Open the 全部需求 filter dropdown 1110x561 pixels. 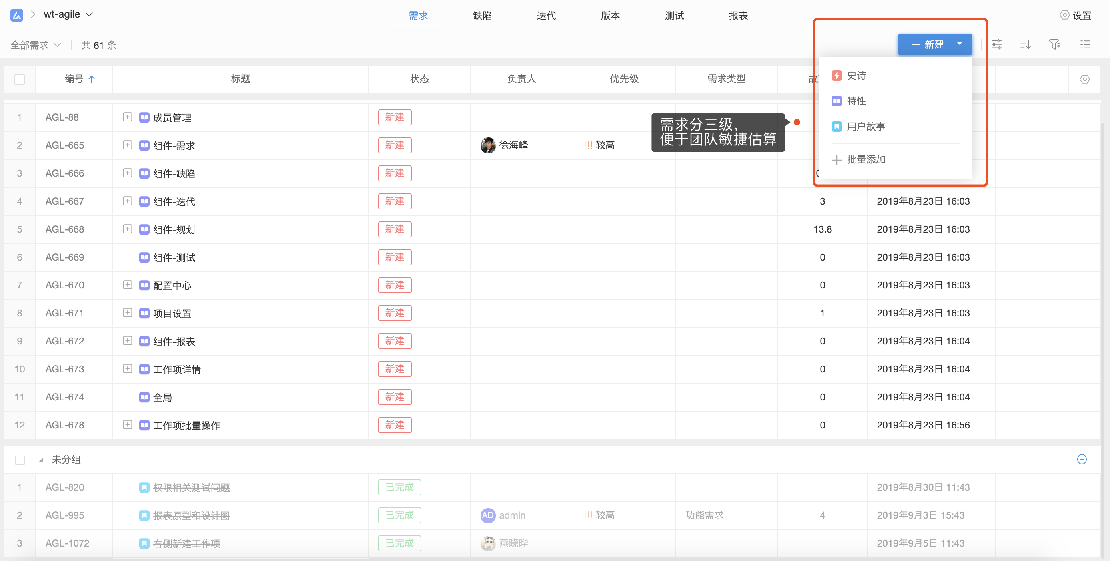click(x=35, y=45)
